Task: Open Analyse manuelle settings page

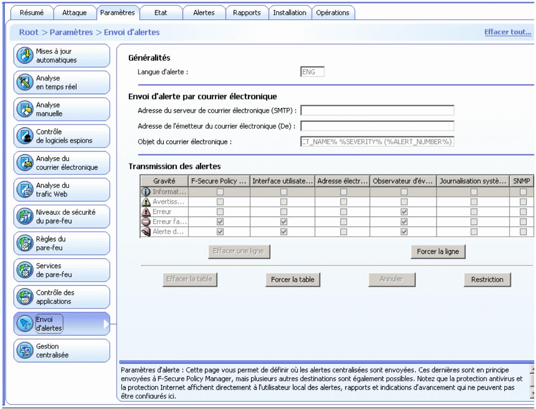Action: pos(62,109)
